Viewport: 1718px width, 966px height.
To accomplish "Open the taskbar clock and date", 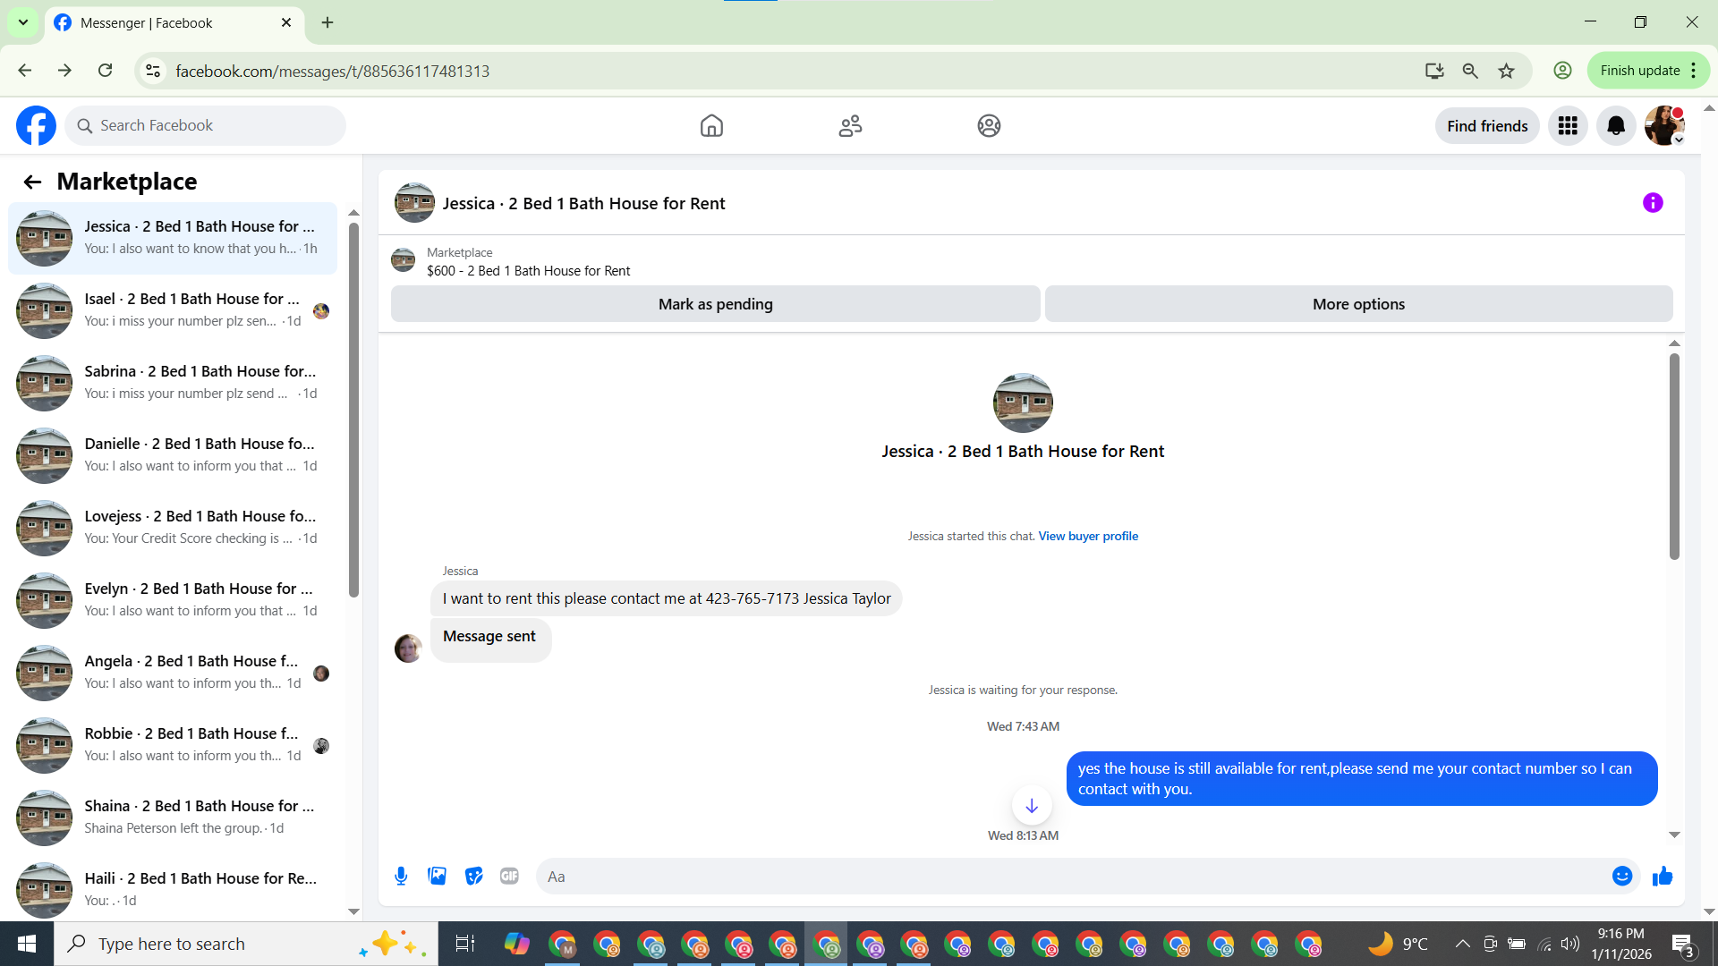I will 1621,944.
